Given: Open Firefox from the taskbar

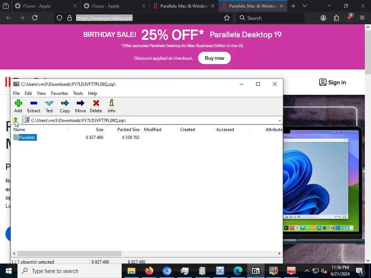Looking at the screenshot, I should [149, 271].
